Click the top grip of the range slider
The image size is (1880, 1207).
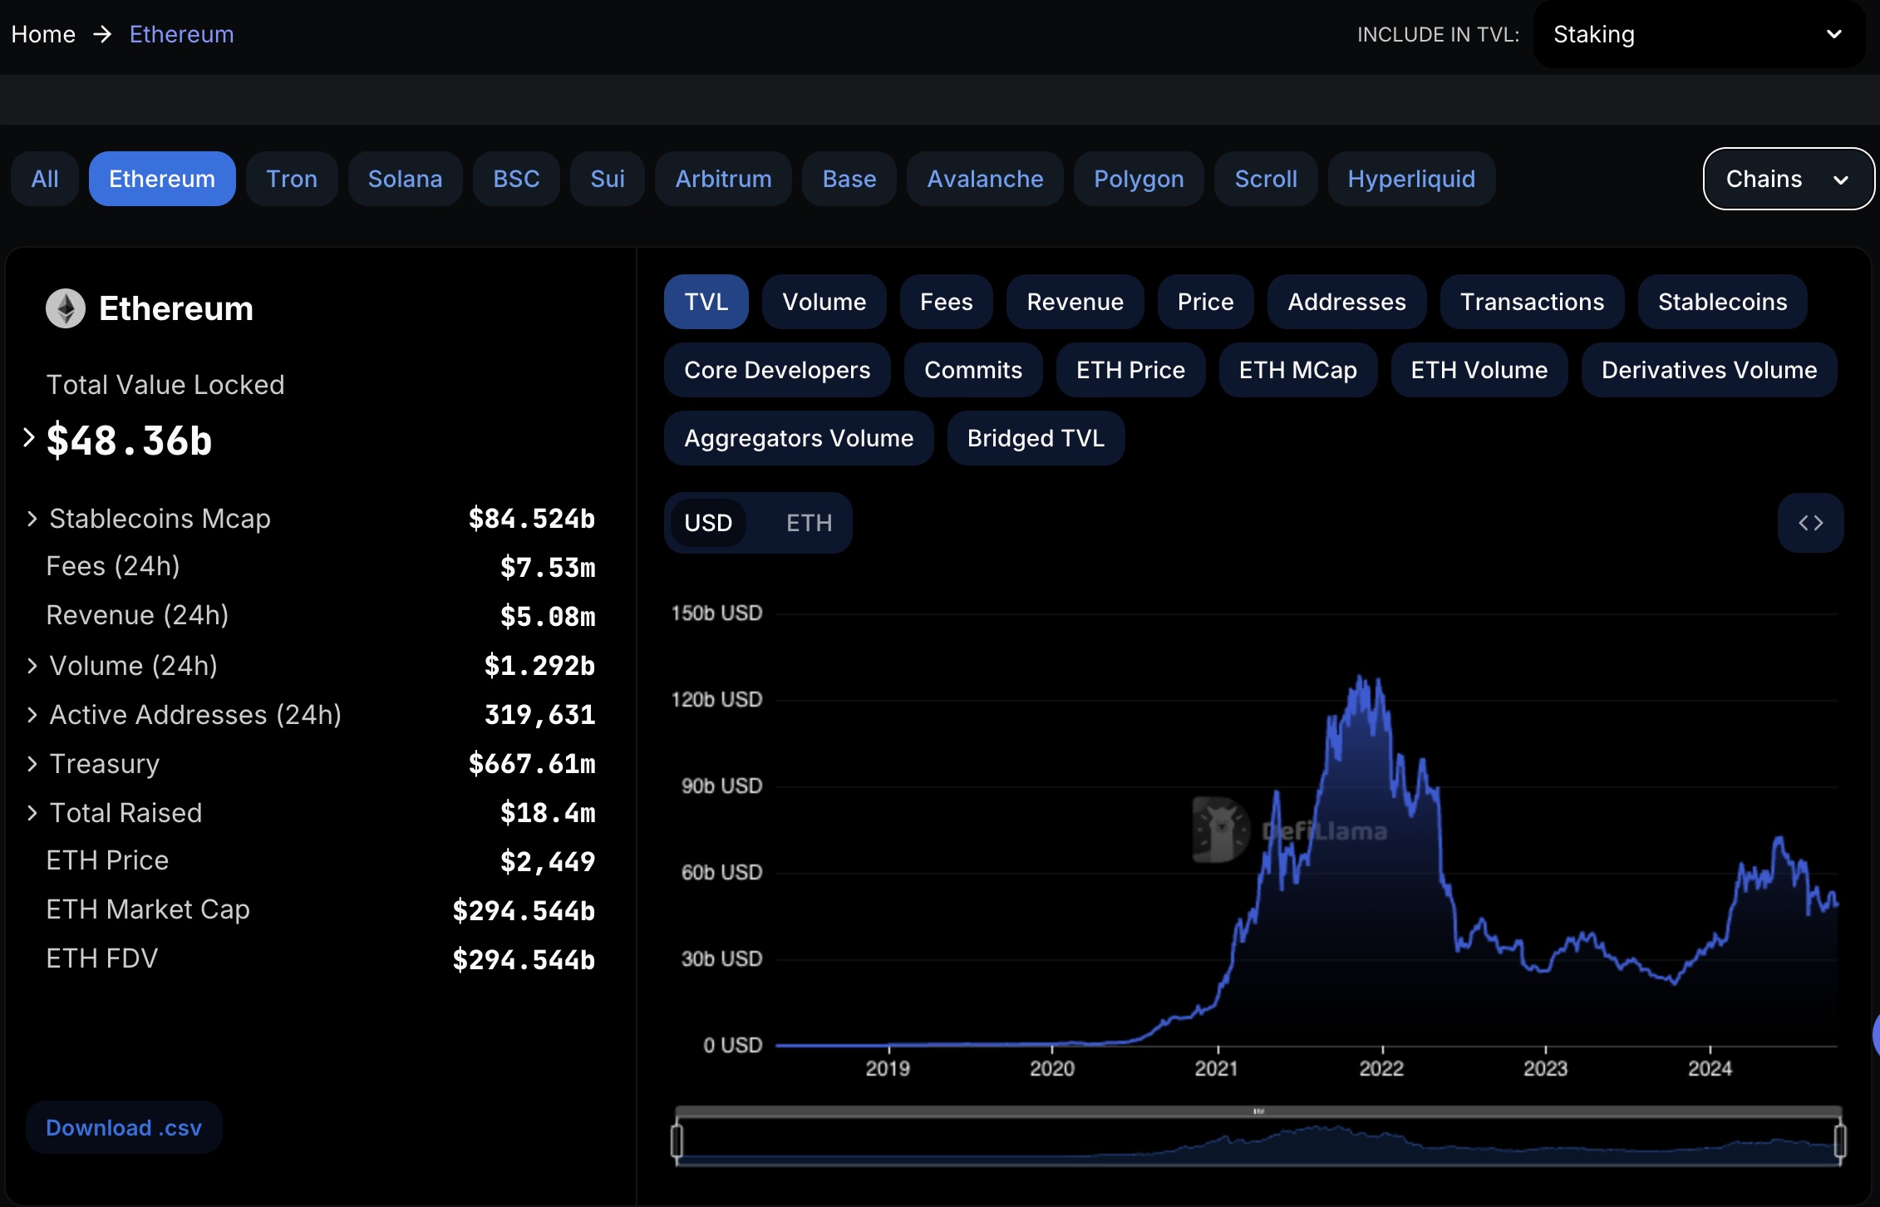click(x=1258, y=1111)
